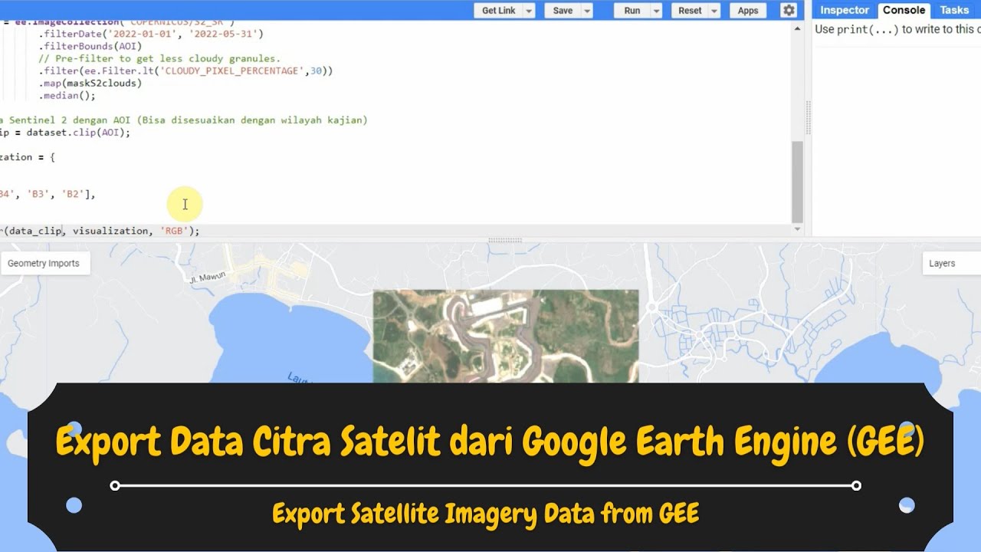Click the code editor vertical scrollbar thumb
981x552 pixels.
point(797,181)
